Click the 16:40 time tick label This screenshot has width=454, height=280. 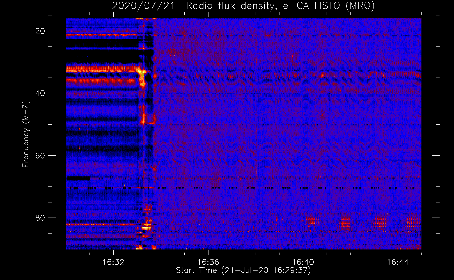click(303, 262)
